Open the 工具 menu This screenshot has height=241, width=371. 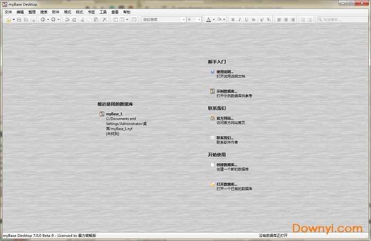[103, 12]
